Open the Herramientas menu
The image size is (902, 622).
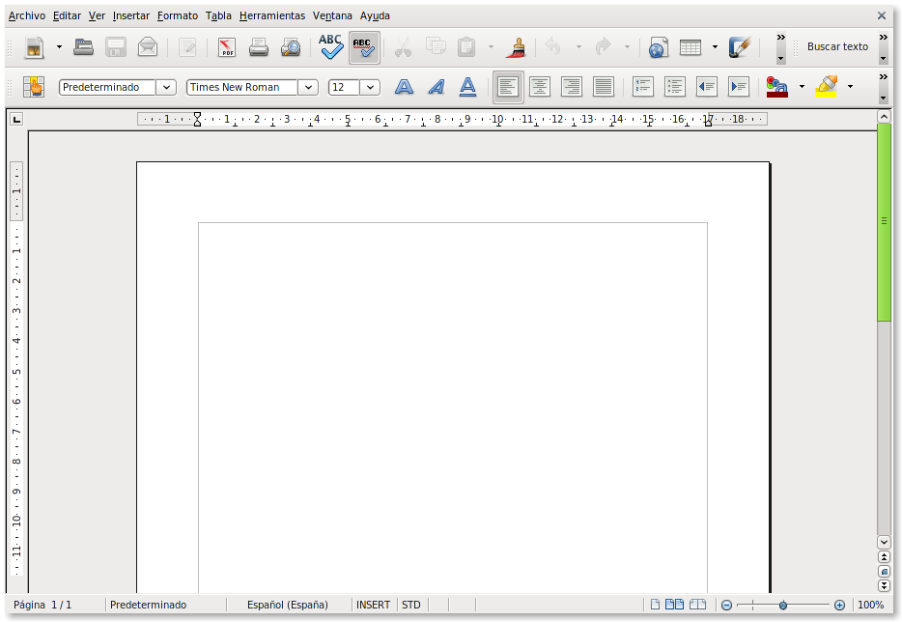tap(272, 15)
